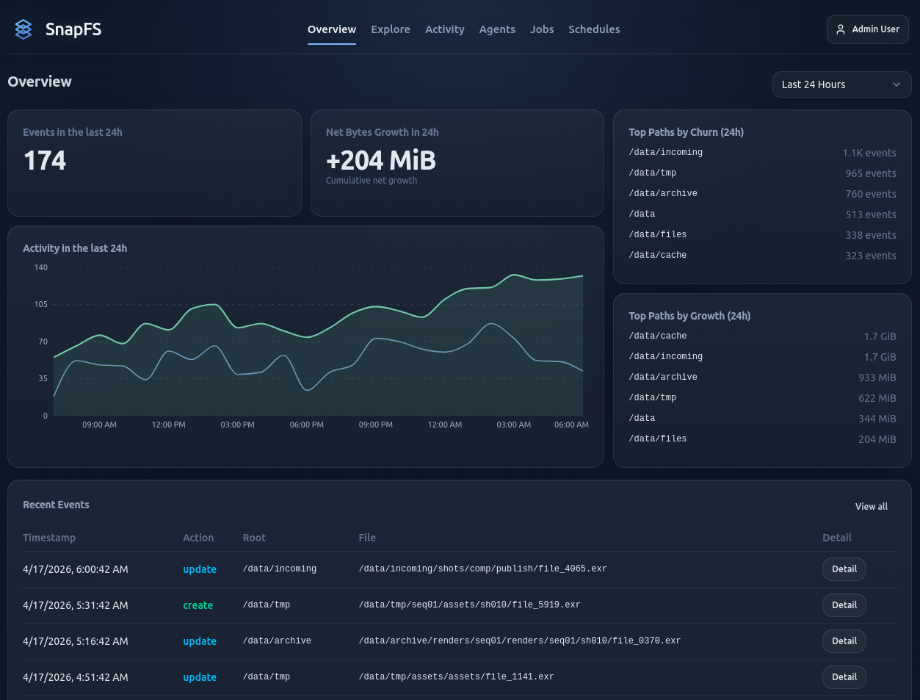Open Detail for the 6:00:42 AM event
This screenshot has width=920, height=700.
(x=844, y=569)
